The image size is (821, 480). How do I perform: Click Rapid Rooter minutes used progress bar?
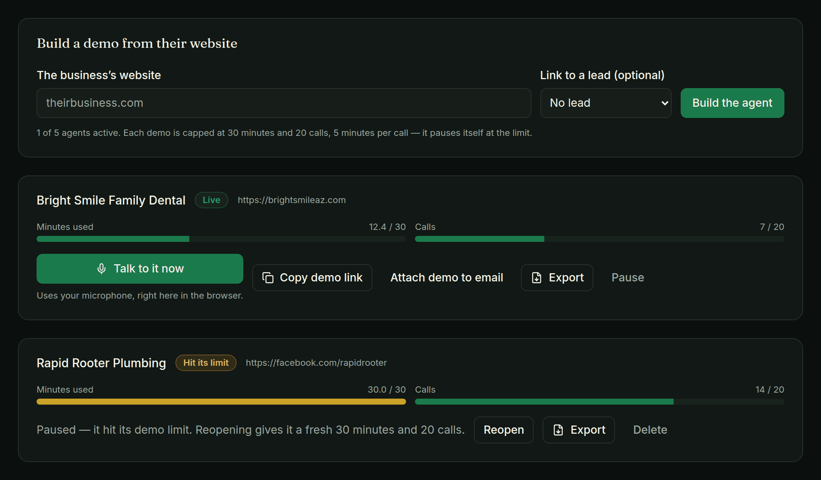221,402
